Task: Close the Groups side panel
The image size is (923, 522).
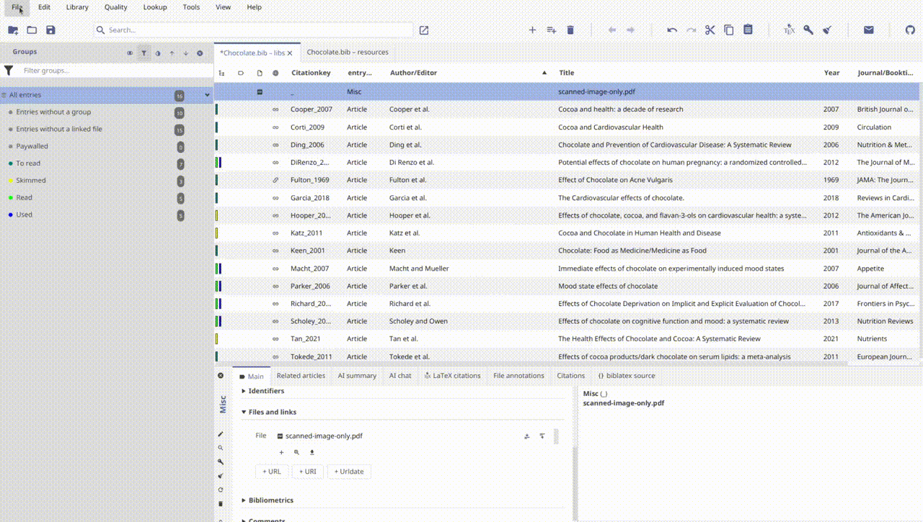Action: click(200, 53)
